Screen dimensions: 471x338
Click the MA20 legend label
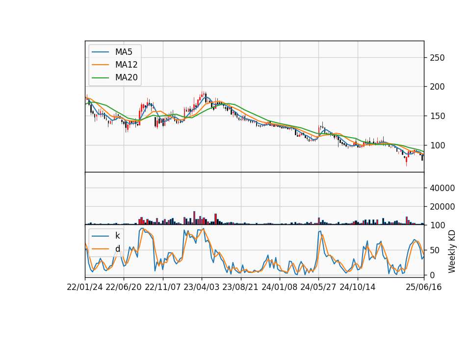coord(126,77)
